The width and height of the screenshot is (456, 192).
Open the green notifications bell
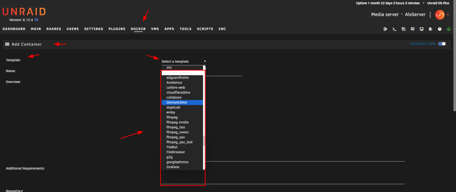[449, 29]
